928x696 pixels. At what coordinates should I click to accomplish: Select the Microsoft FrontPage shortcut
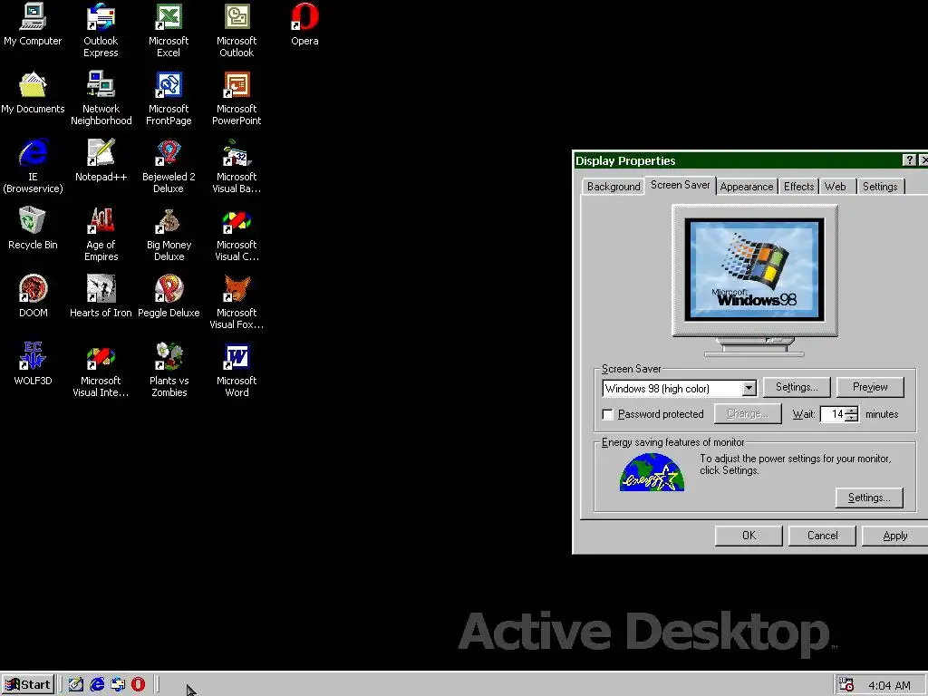tap(169, 98)
